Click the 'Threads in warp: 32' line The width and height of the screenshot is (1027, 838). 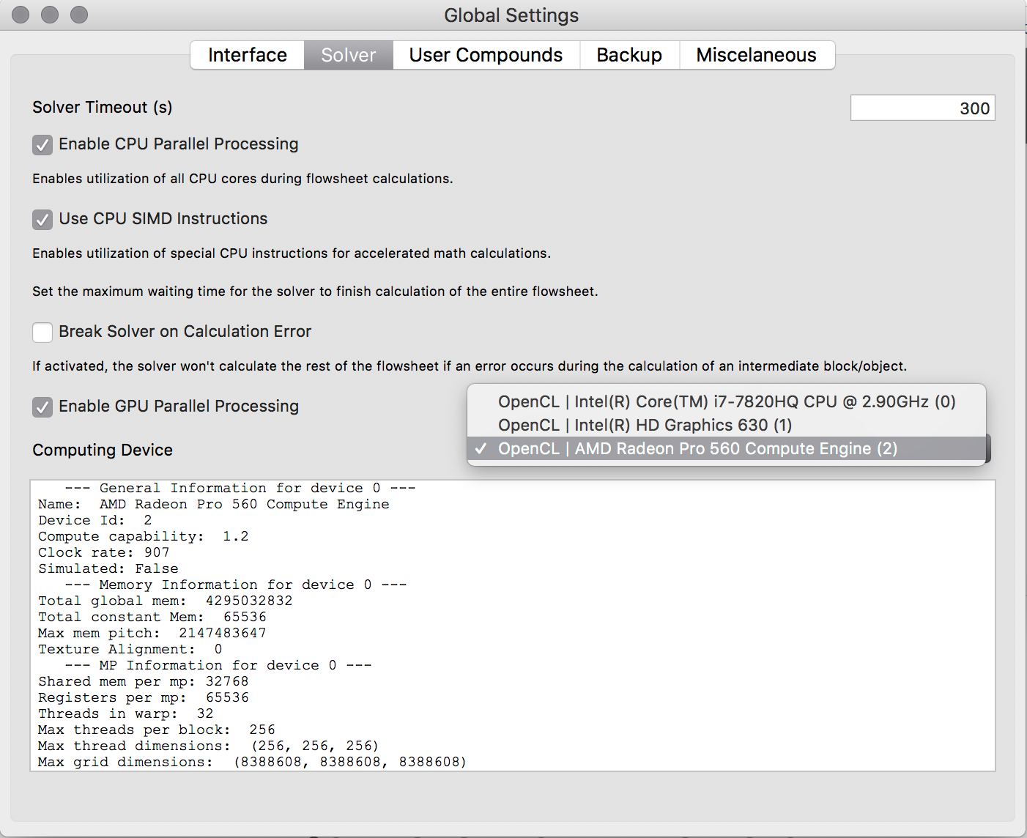click(126, 713)
